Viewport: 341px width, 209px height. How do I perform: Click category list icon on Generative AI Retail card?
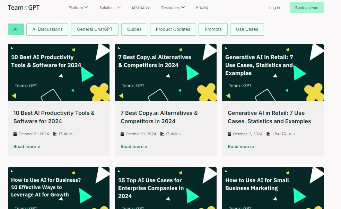point(268,134)
